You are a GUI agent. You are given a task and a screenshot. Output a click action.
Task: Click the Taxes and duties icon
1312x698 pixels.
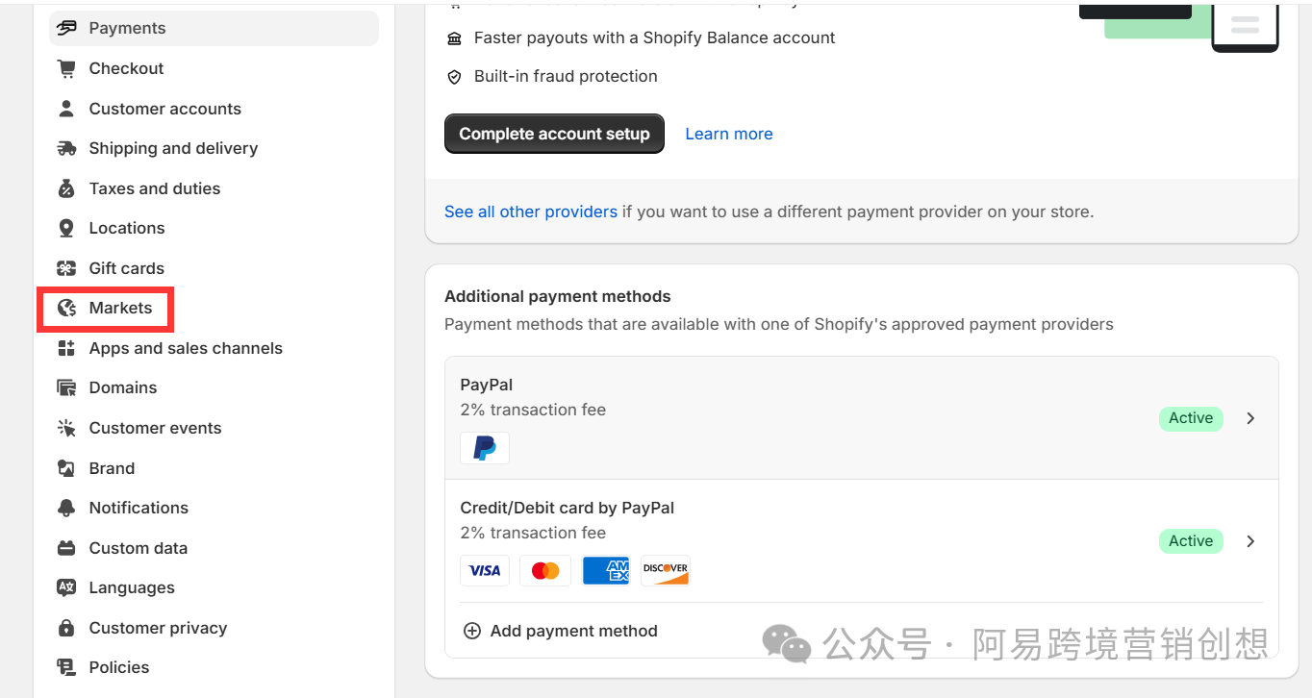coord(66,188)
